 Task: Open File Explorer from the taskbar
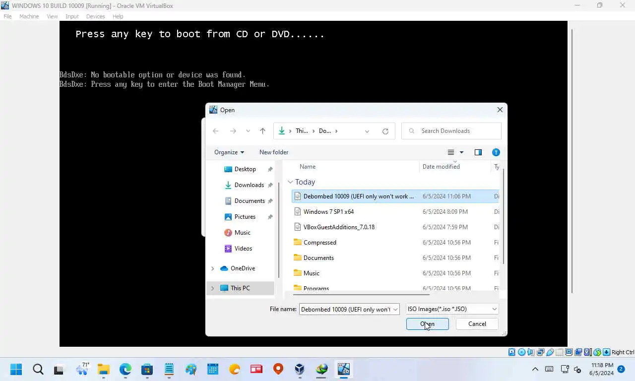[x=103, y=369]
